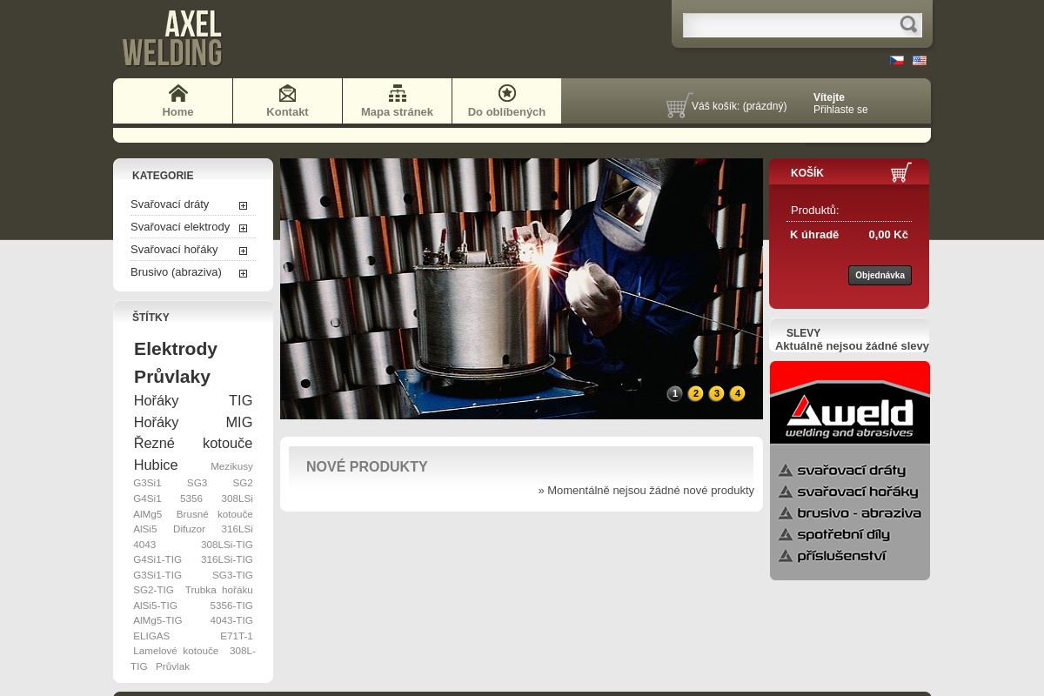Open Kontakt via the envelope icon
Viewport: 1044px width, 696px height.
click(287, 92)
